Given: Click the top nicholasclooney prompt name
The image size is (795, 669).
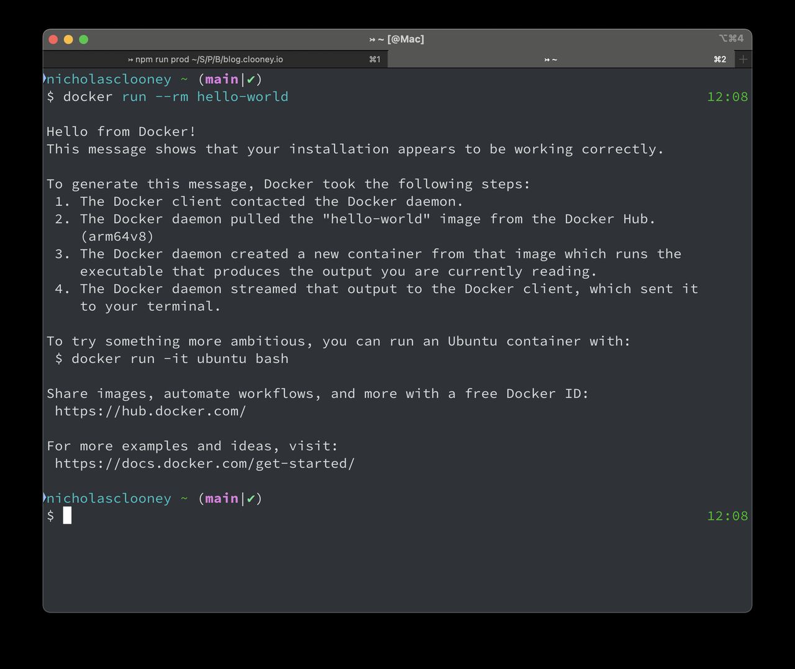Looking at the screenshot, I should click(109, 79).
